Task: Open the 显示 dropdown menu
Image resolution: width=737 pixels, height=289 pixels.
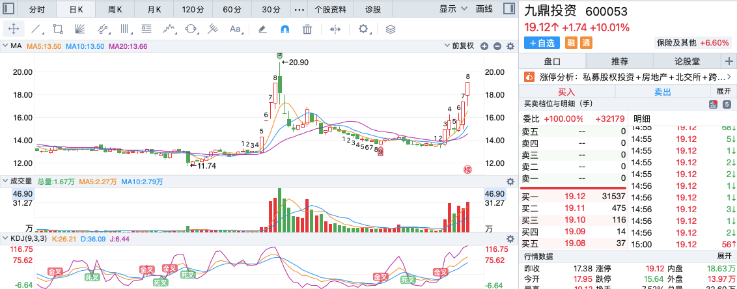Action: (x=454, y=8)
